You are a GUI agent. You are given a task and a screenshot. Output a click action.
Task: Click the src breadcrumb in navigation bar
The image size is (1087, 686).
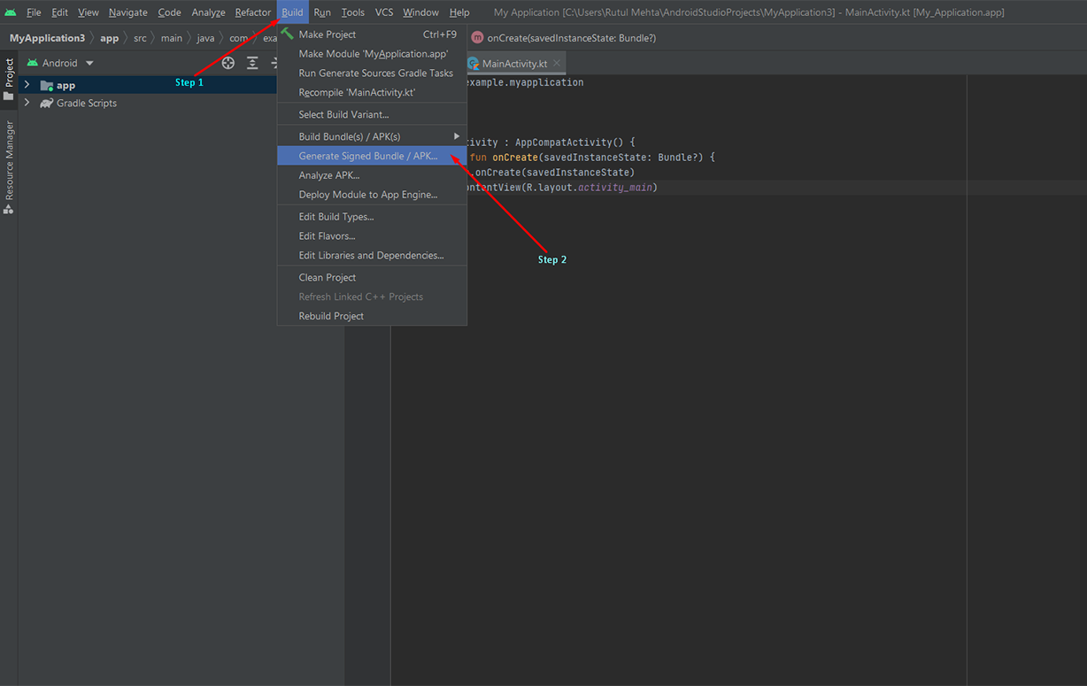pos(140,38)
